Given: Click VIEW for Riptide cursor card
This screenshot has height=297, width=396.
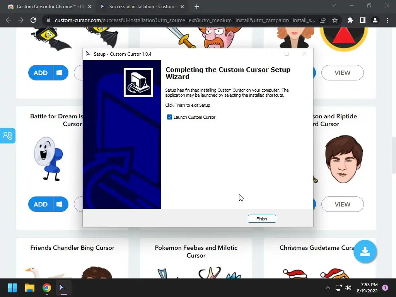Looking at the screenshot, I should 343,204.
